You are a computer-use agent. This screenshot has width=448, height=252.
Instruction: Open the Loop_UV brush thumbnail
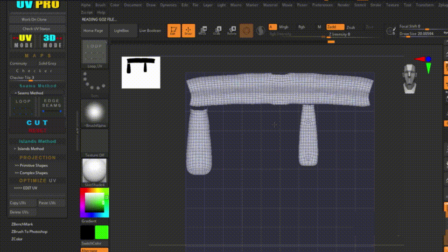[94, 54]
